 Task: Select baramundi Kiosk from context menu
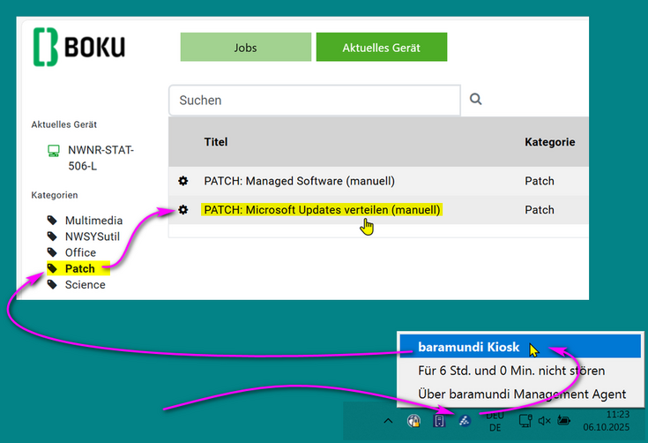(x=469, y=347)
